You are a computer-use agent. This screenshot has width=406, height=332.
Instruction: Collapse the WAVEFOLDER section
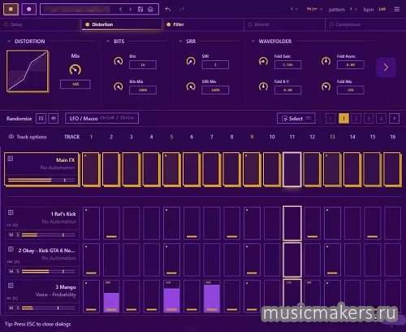(253, 41)
